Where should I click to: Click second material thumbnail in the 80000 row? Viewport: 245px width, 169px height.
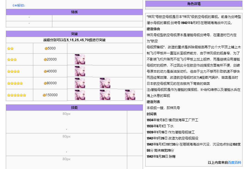(x=105, y=83)
